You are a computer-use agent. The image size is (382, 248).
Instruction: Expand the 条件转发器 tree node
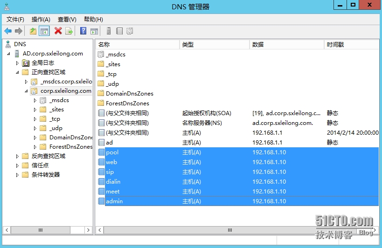(17, 175)
